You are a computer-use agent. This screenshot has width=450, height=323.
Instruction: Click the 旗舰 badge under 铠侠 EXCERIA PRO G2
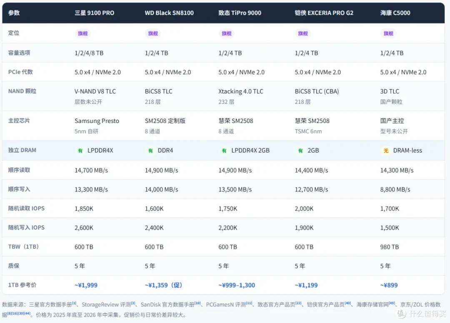(x=303, y=33)
